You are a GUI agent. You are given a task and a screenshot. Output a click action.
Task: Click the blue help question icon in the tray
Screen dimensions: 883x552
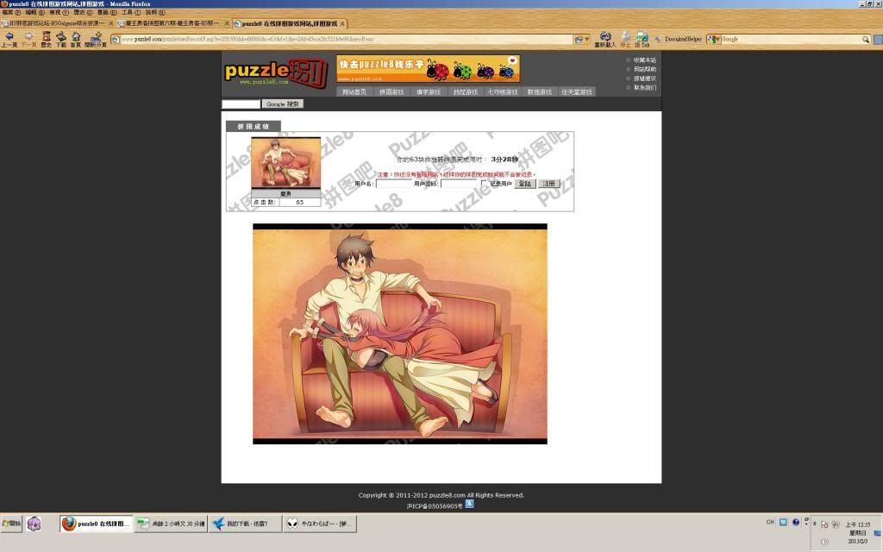pyautogui.click(x=796, y=522)
